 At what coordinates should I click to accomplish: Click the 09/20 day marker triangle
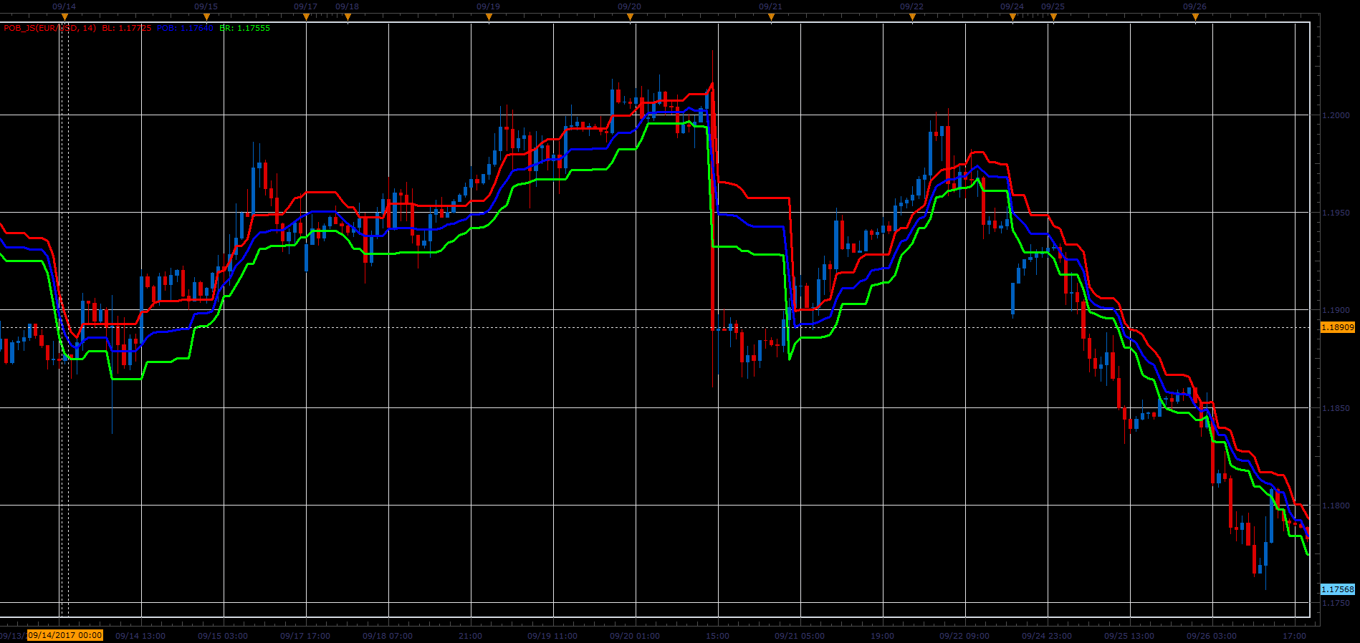coord(630,16)
